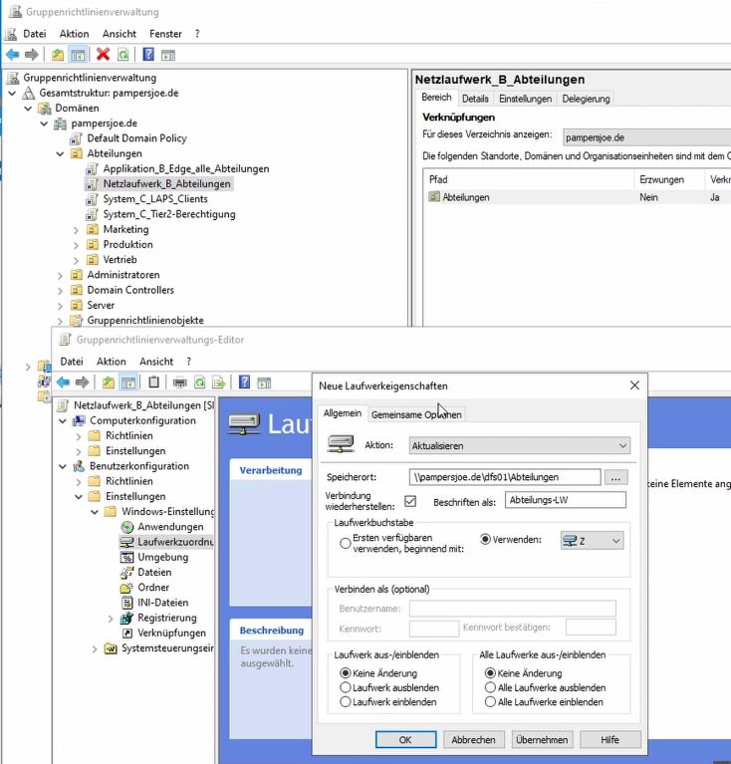This screenshot has width=731, height=764.
Task: Click Speicherort path input field
Action: (x=505, y=477)
